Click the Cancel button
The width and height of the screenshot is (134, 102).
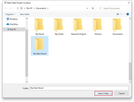tap(121, 93)
